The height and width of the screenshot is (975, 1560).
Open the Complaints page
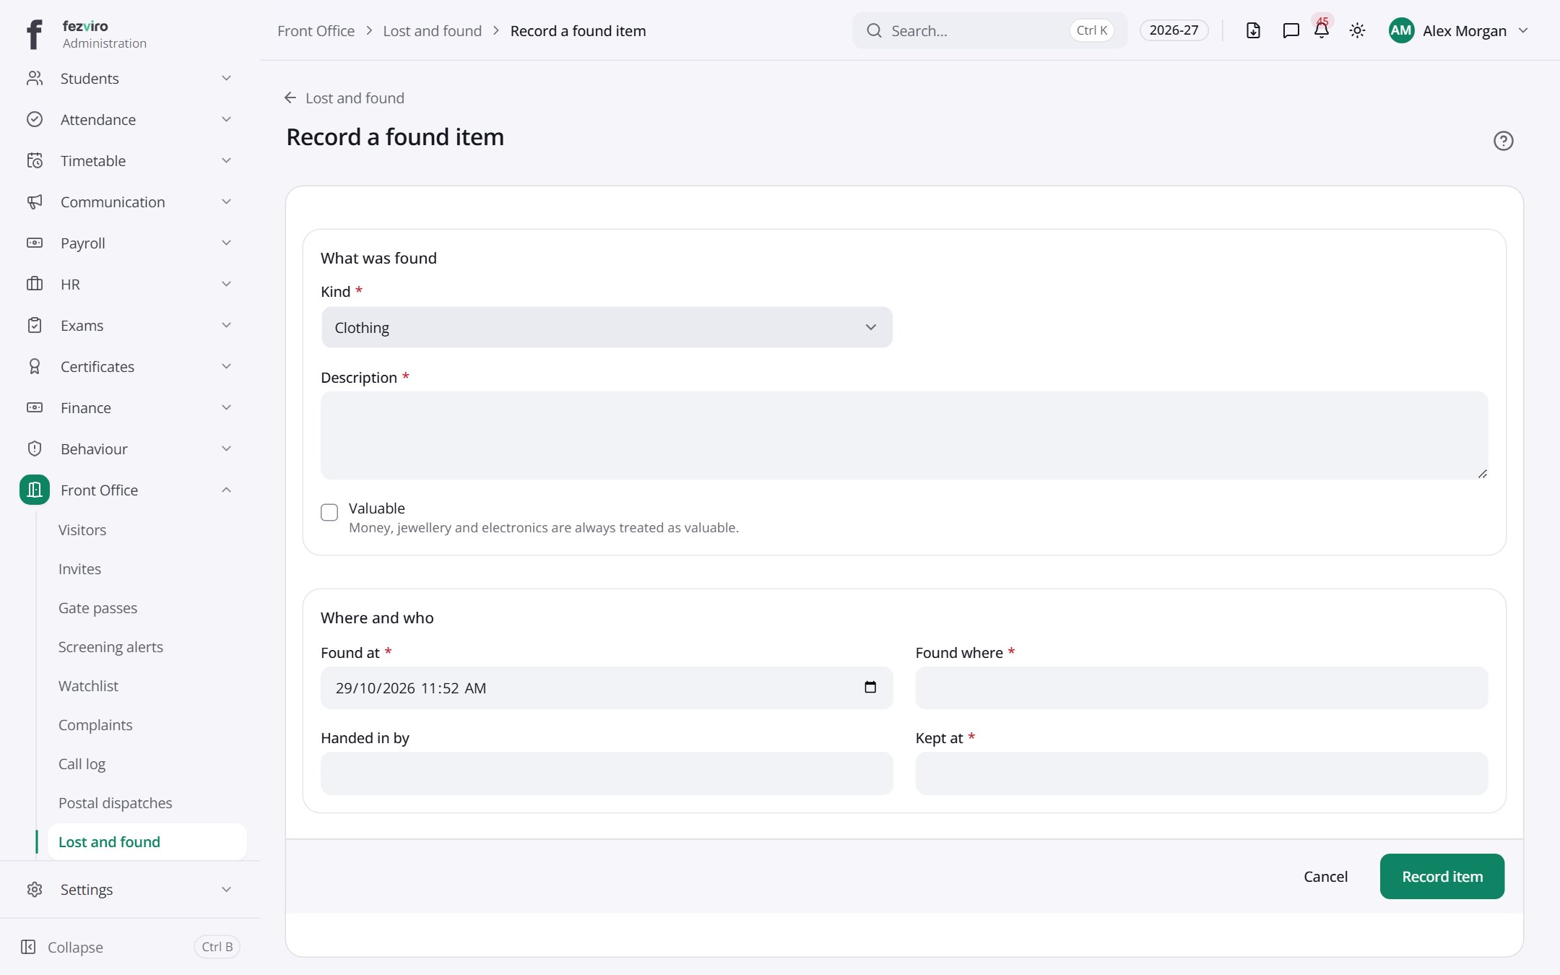(x=95, y=725)
